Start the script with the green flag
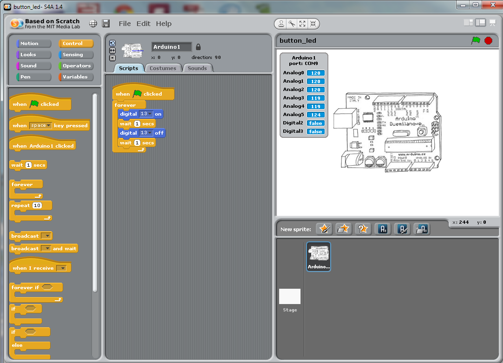The width and height of the screenshot is (503, 363). (x=476, y=40)
